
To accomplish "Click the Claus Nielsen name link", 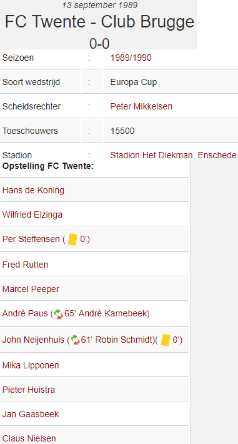I will tap(29, 439).
